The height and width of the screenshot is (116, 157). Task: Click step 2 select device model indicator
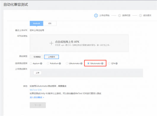[x=124, y=15]
